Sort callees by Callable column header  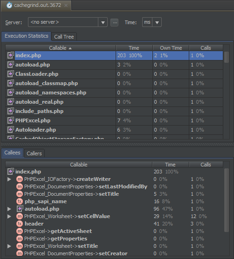pos(79,165)
